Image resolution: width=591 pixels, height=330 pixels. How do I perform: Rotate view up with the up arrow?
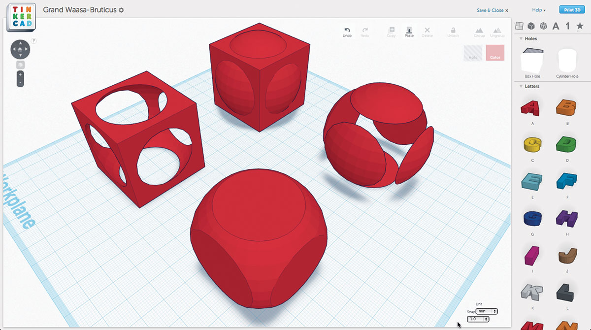(20, 42)
